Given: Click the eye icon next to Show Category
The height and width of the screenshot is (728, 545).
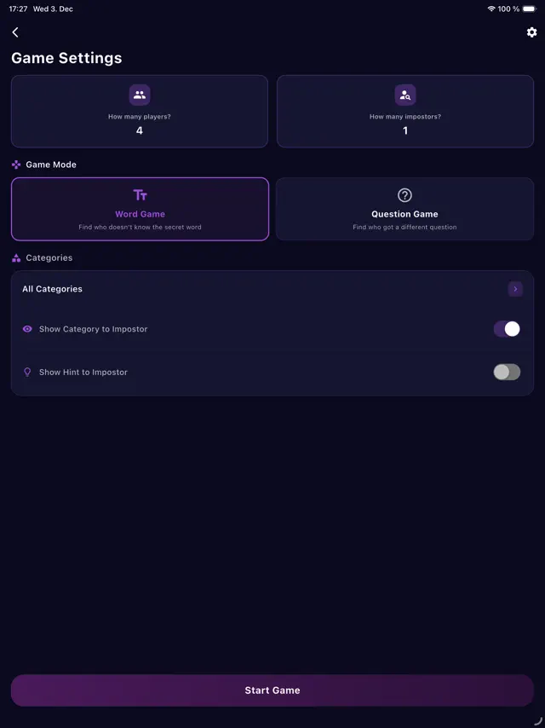Looking at the screenshot, I should (26, 328).
